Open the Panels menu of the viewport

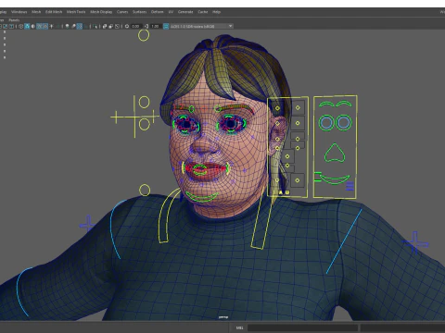(14, 20)
